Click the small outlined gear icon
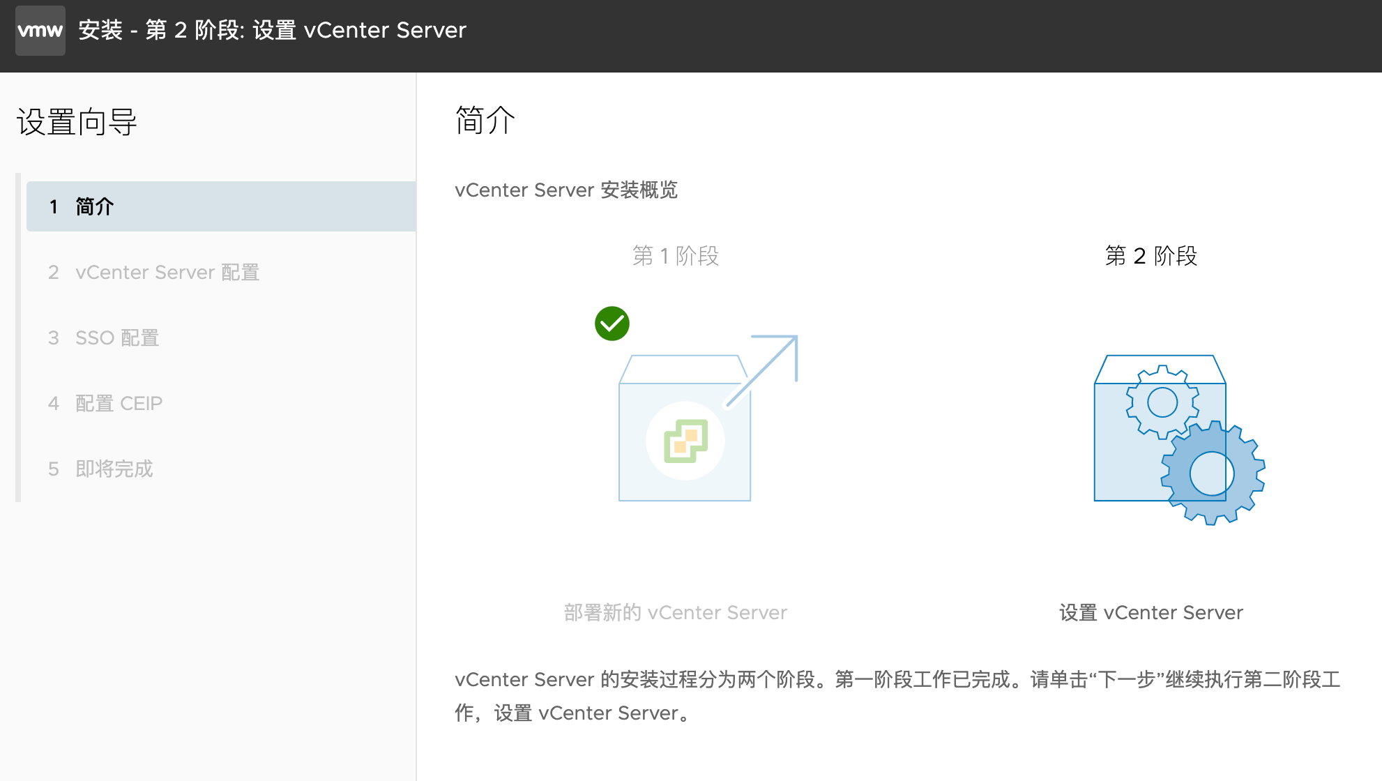This screenshot has height=781, width=1382. [x=1162, y=402]
